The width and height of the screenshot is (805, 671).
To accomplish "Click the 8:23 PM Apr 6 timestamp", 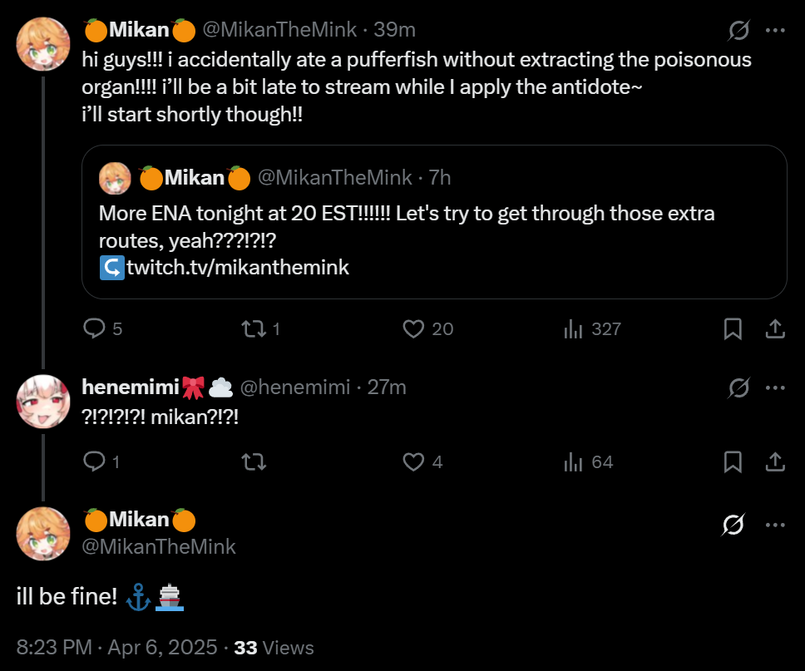I will point(117,648).
